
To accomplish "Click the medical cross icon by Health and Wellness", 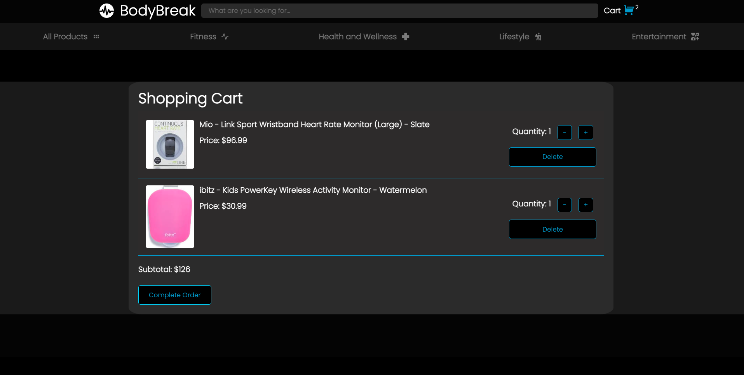I will pos(405,36).
